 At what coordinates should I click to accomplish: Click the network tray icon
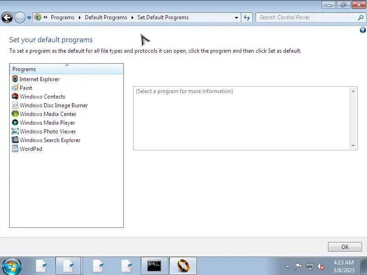pos(309,266)
